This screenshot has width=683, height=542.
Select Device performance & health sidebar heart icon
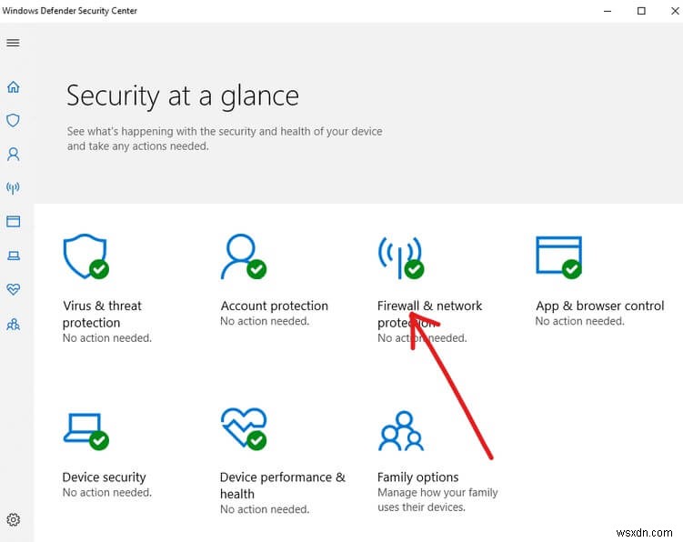(x=13, y=289)
